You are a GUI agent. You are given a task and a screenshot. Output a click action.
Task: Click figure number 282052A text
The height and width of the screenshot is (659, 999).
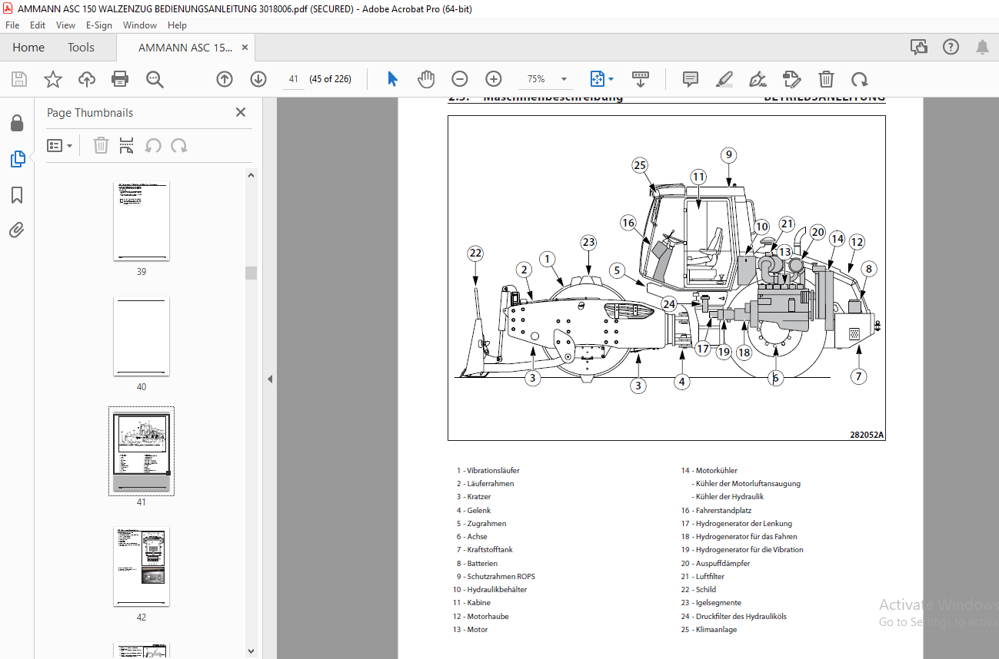point(867,435)
